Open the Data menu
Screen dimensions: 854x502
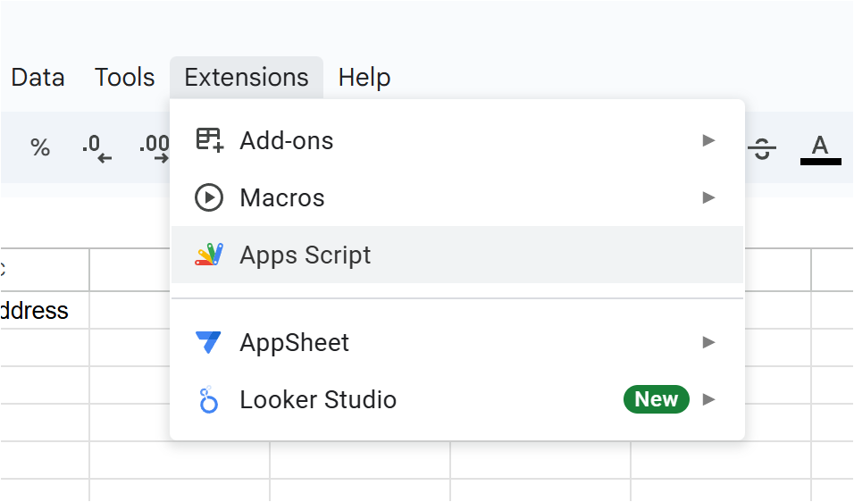tap(38, 78)
